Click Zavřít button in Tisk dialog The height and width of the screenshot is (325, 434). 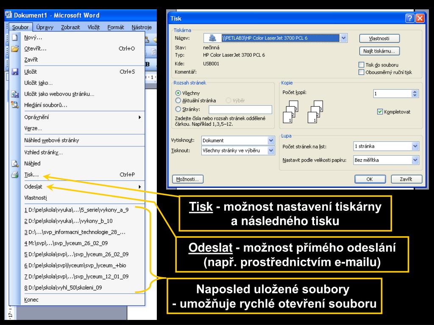coord(406,179)
